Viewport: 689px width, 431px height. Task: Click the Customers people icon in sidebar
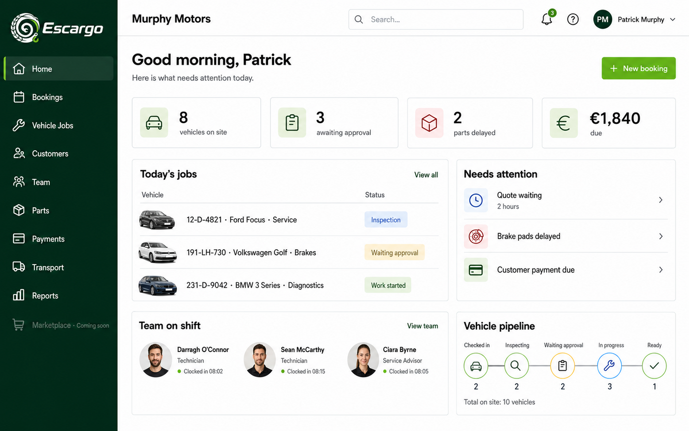click(x=19, y=154)
